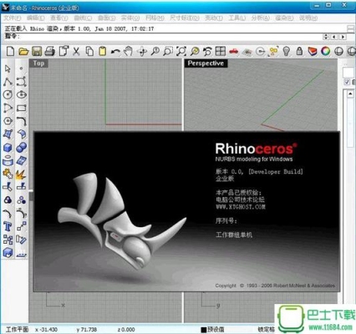Click the right arrow on the command bar

(343, 37)
